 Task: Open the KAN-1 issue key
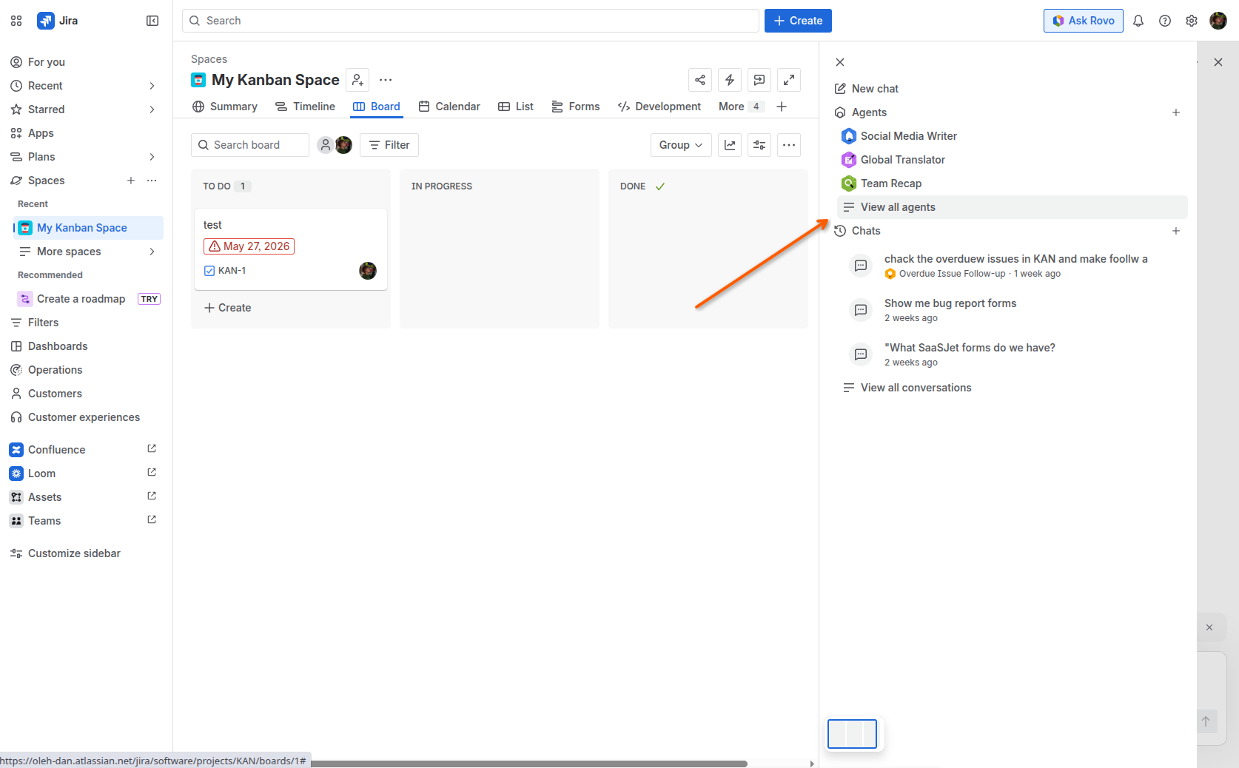232,271
